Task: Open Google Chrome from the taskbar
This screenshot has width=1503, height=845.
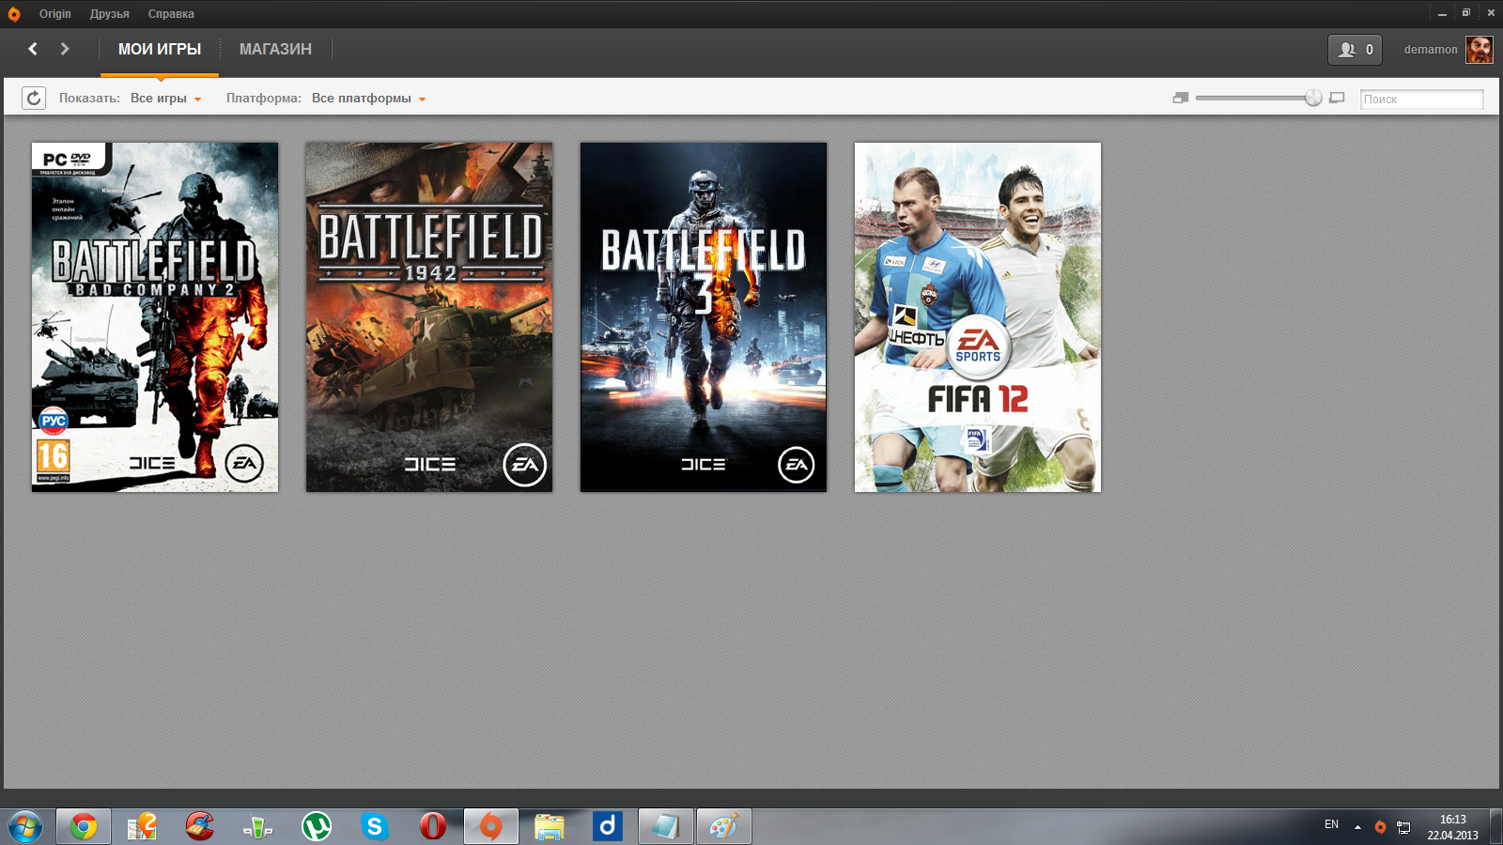Action: click(x=84, y=827)
